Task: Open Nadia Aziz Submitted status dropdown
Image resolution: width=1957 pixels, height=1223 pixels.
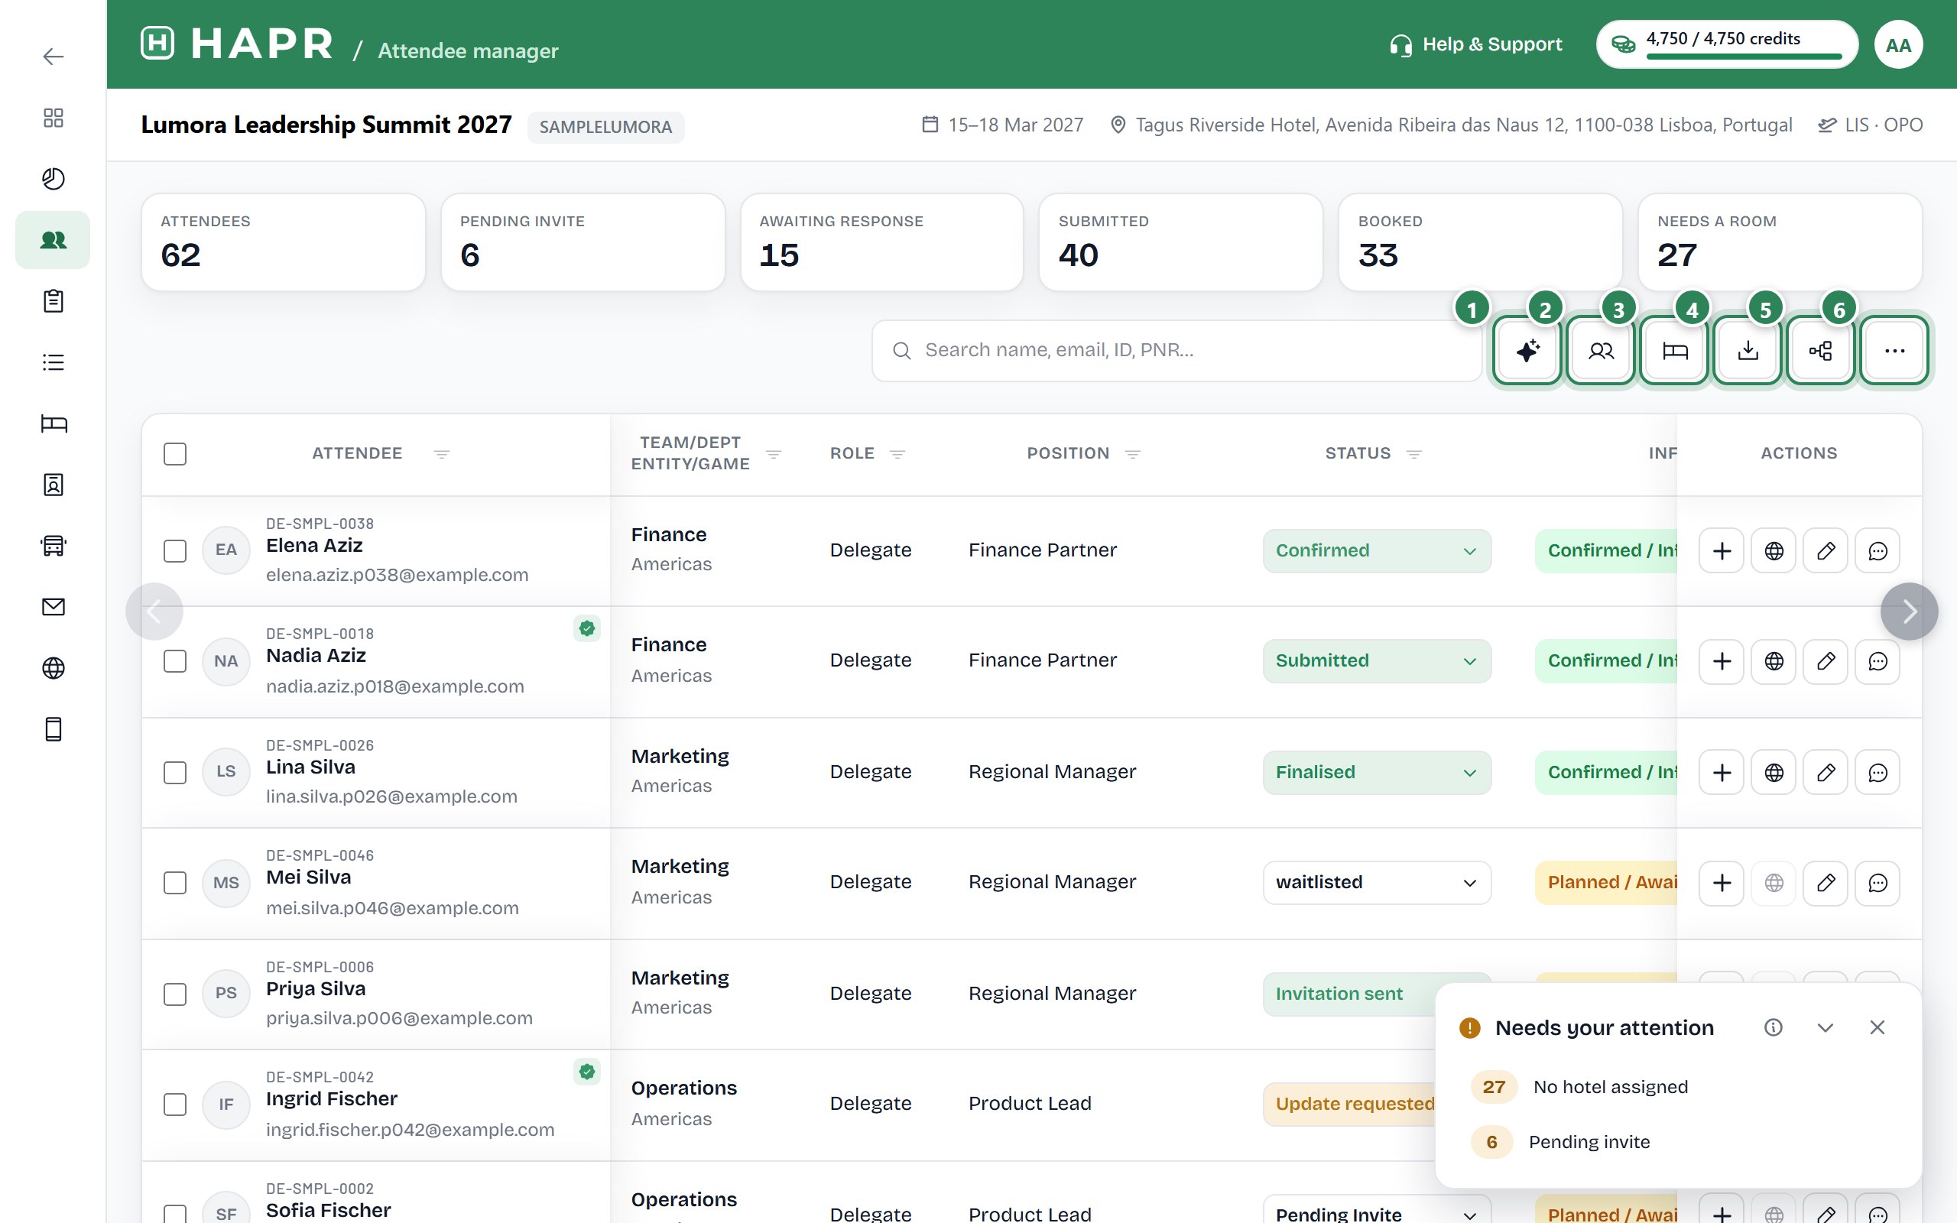Action: pyautogui.click(x=1376, y=661)
